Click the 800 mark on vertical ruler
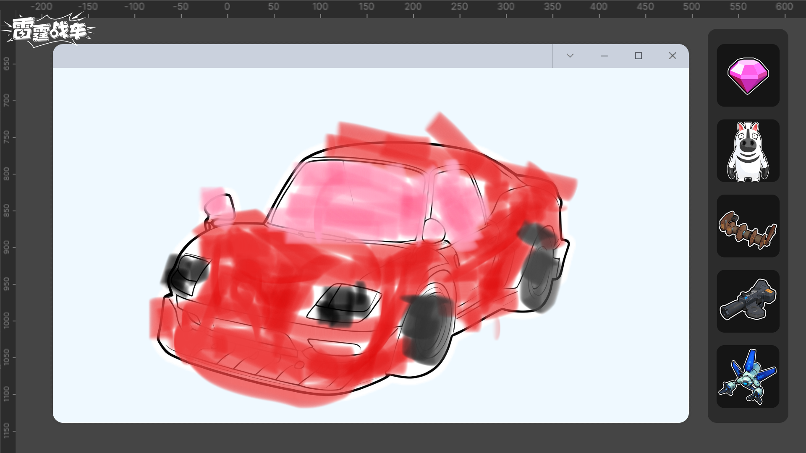The image size is (806, 453). pos(6,173)
